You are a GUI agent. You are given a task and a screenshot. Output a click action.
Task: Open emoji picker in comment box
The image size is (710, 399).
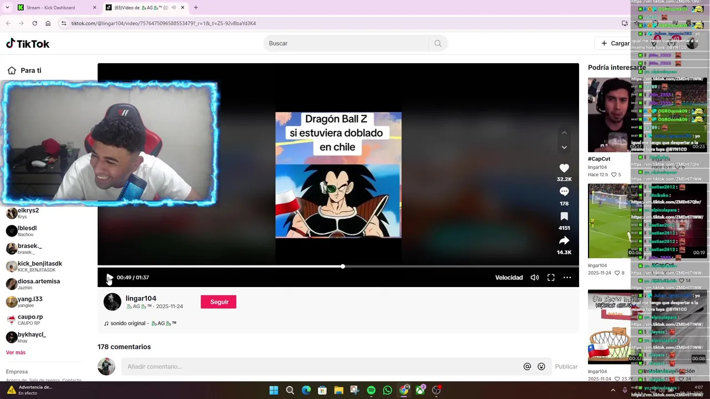point(541,366)
